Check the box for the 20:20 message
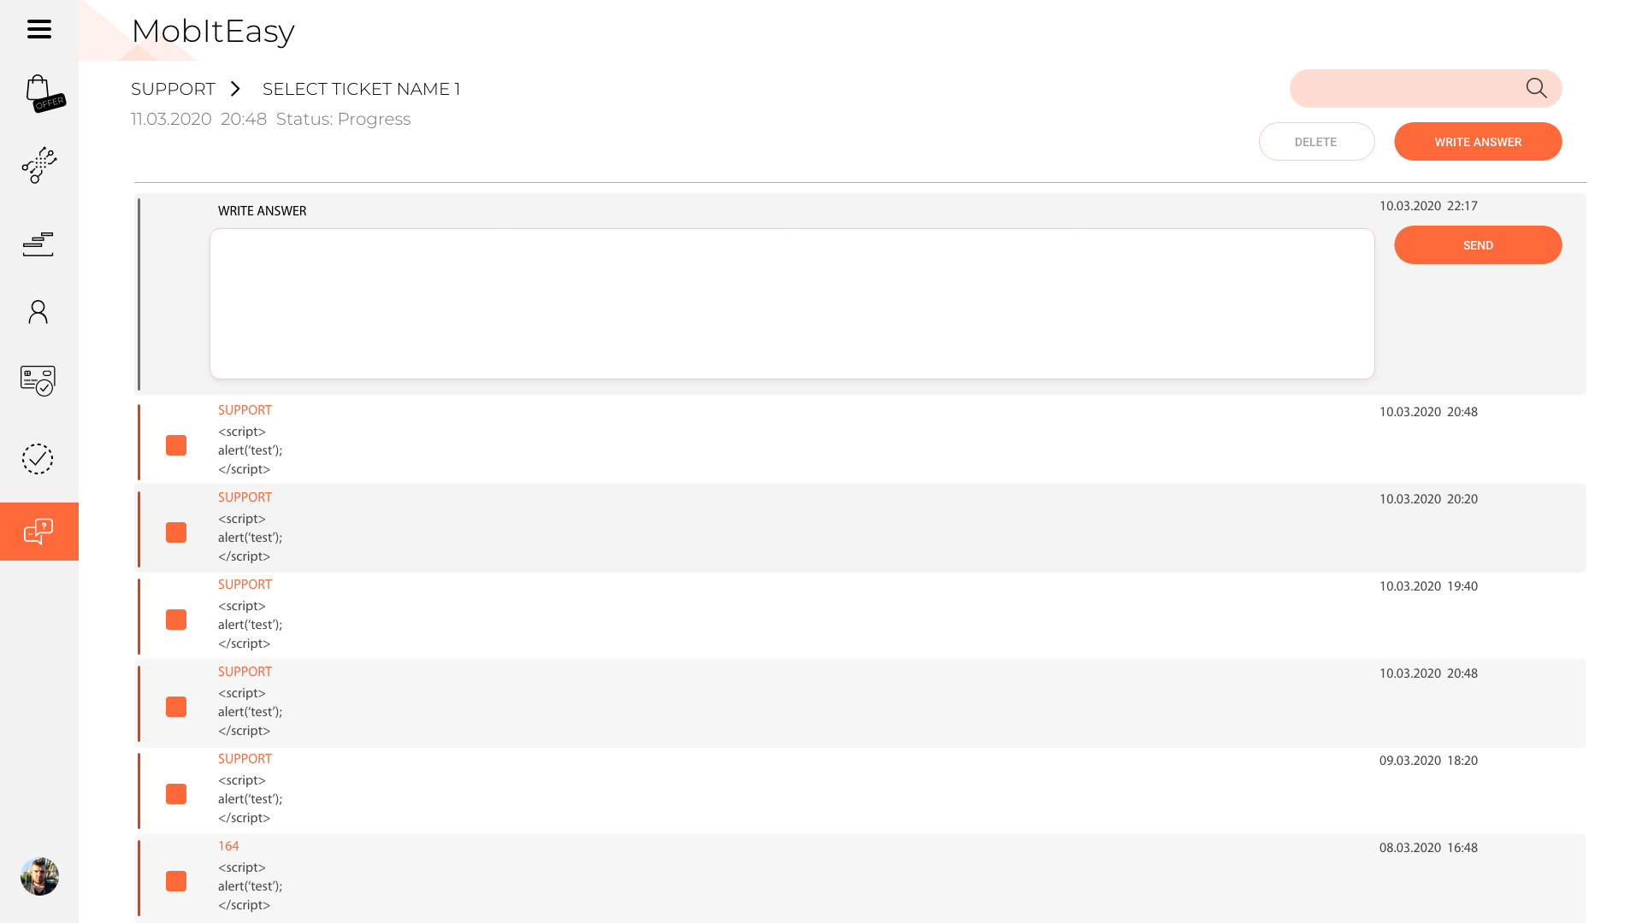 tap(176, 532)
